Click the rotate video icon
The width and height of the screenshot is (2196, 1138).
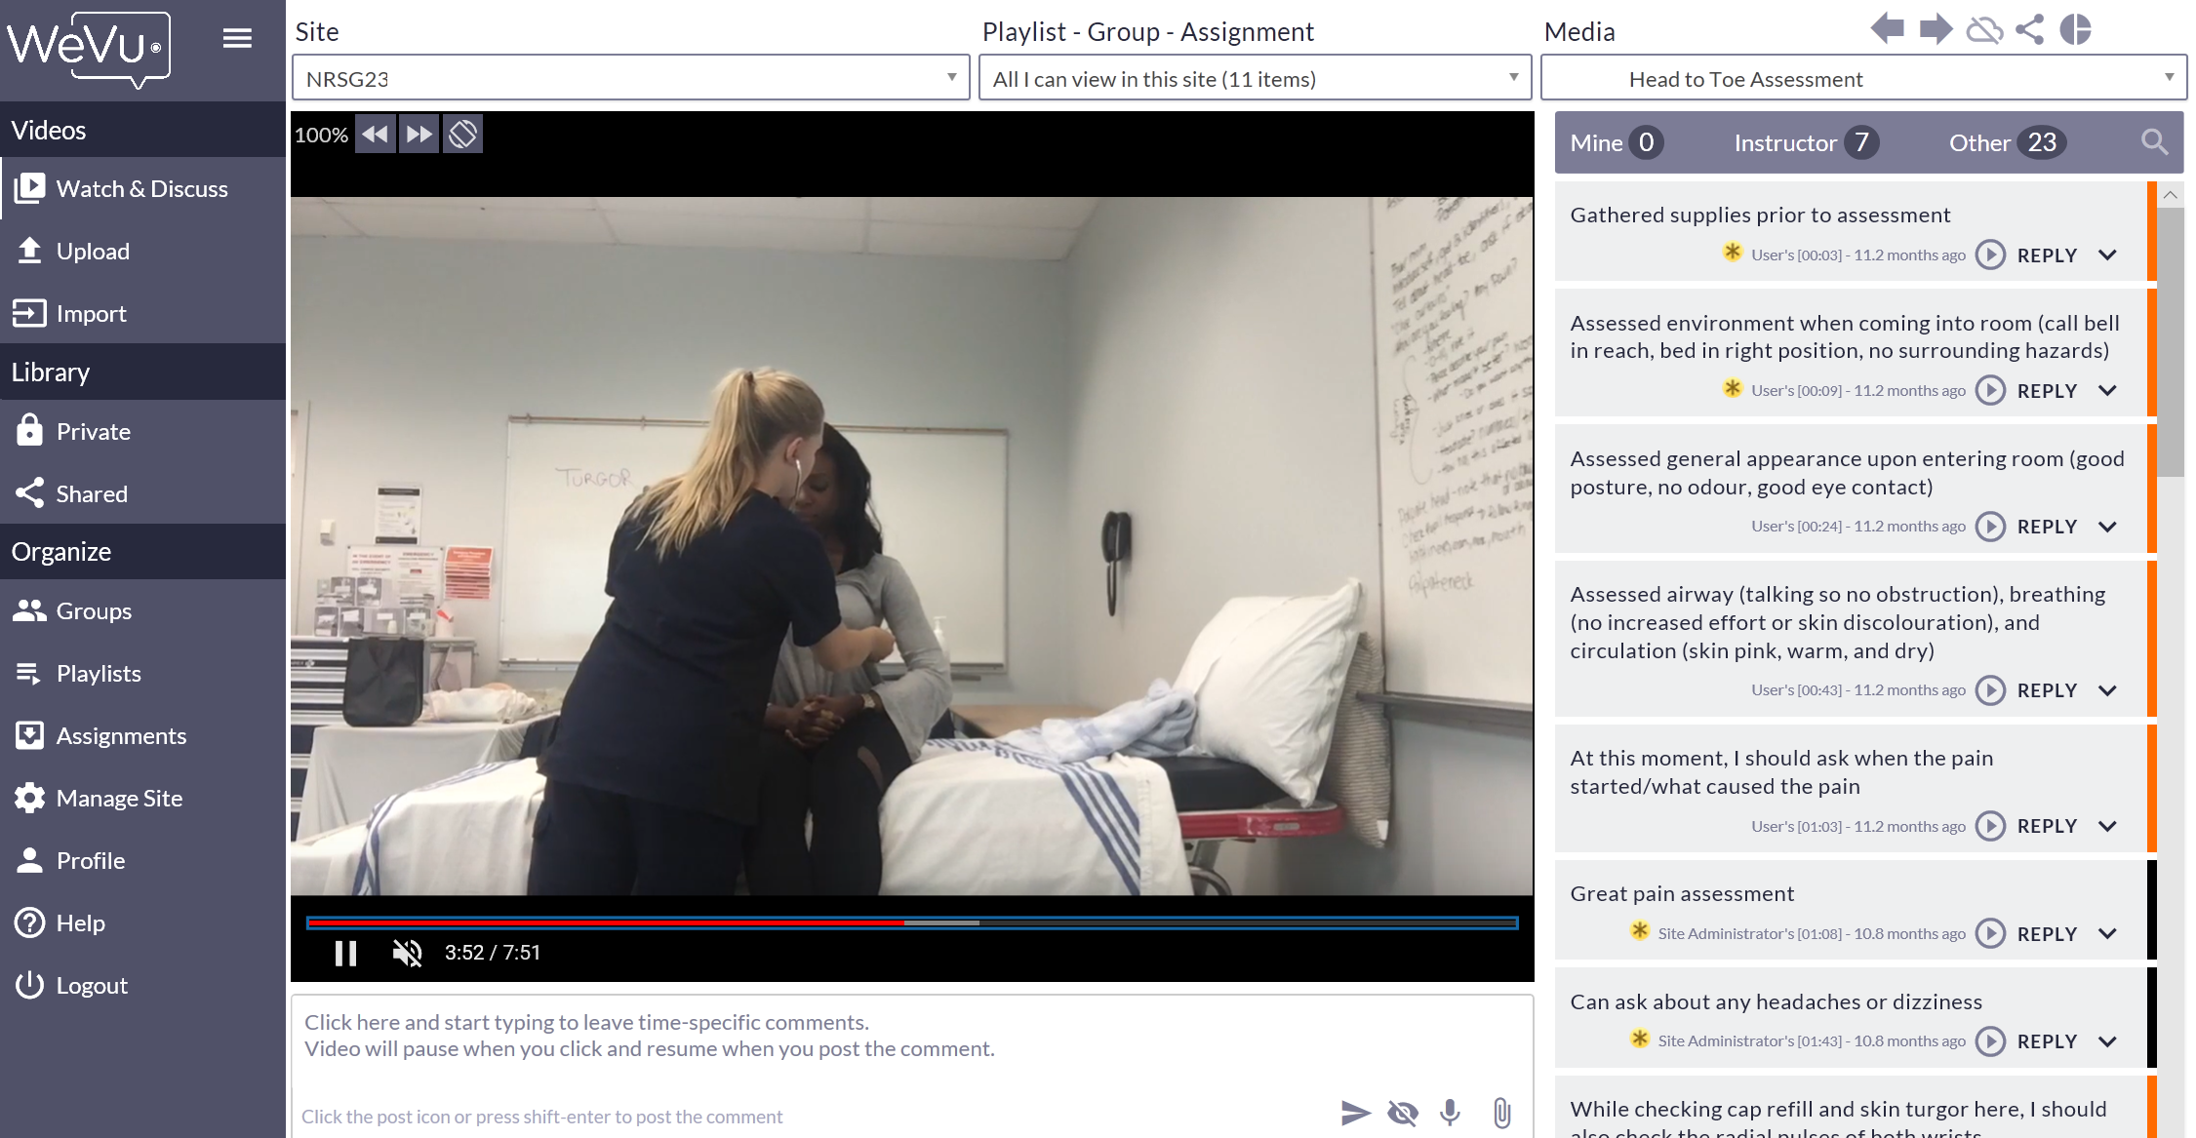[462, 135]
